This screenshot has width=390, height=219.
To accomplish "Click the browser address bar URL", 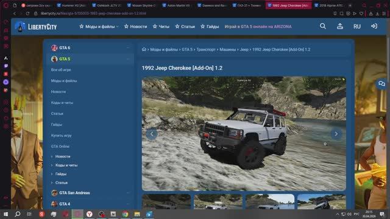I will coord(93,13).
